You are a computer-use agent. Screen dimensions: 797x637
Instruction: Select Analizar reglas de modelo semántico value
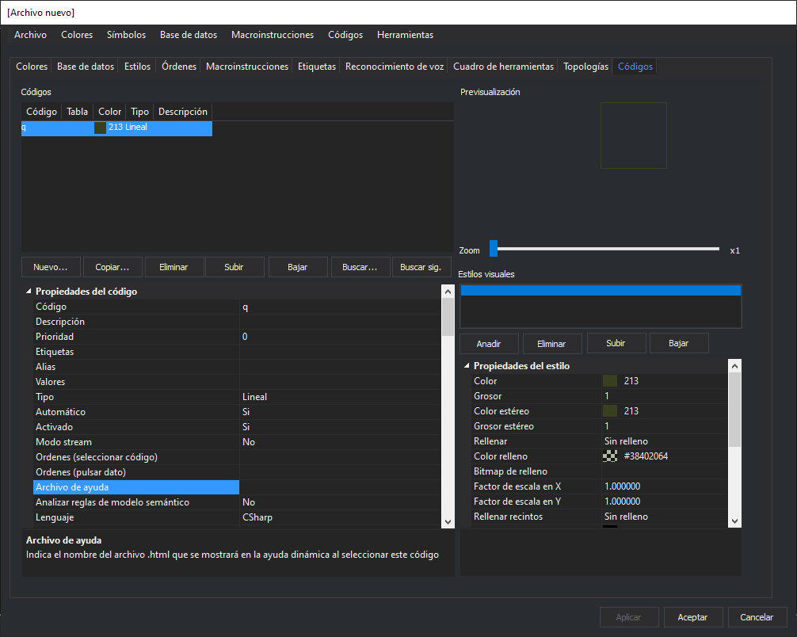pos(340,502)
